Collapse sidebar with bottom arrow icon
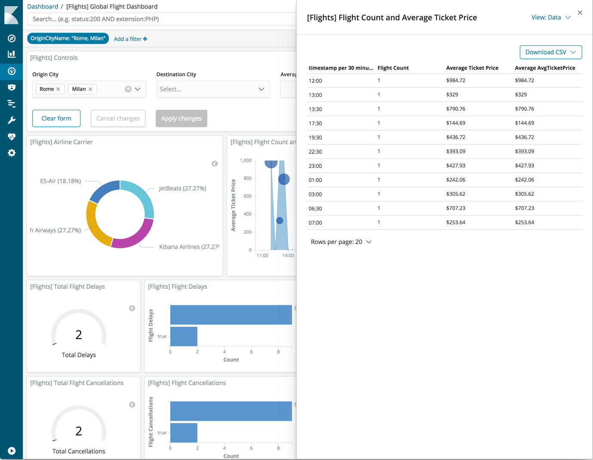The image size is (593, 460). pyautogui.click(x=12, y=451)
